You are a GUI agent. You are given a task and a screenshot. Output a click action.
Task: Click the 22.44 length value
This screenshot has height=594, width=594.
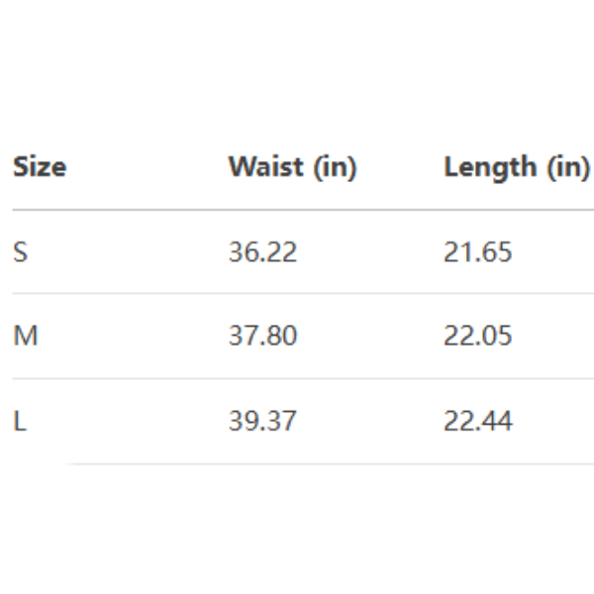478,422
